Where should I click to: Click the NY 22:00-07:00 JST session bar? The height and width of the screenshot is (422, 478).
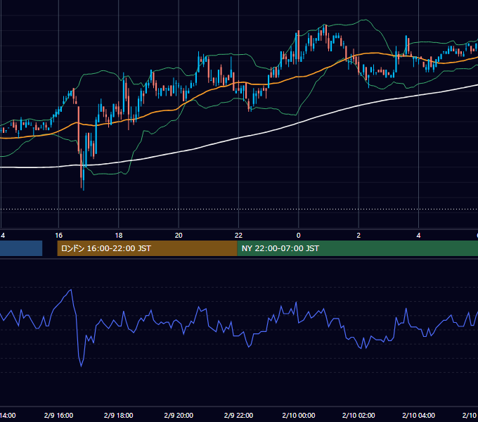coord(358,248)
